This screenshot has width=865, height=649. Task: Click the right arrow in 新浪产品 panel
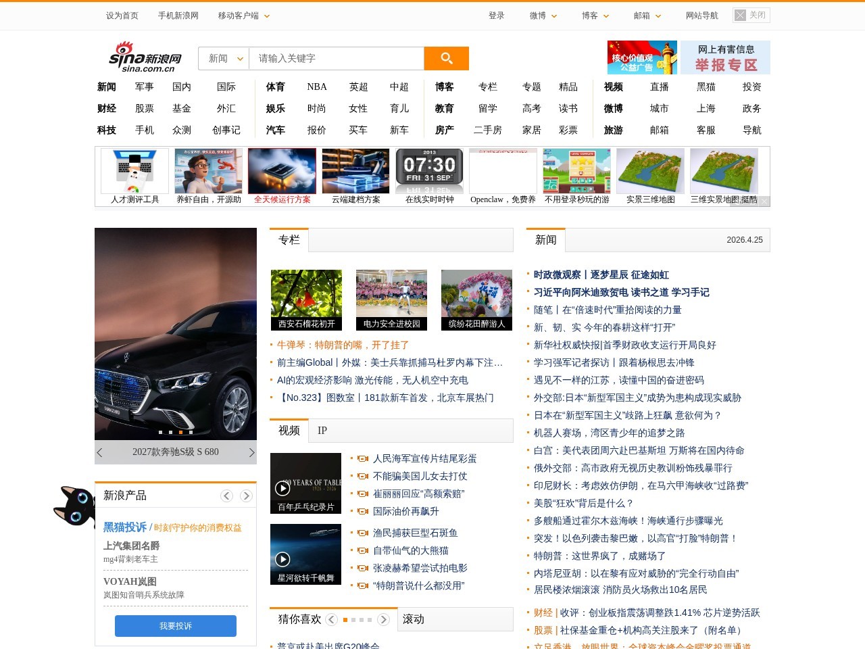246,496
